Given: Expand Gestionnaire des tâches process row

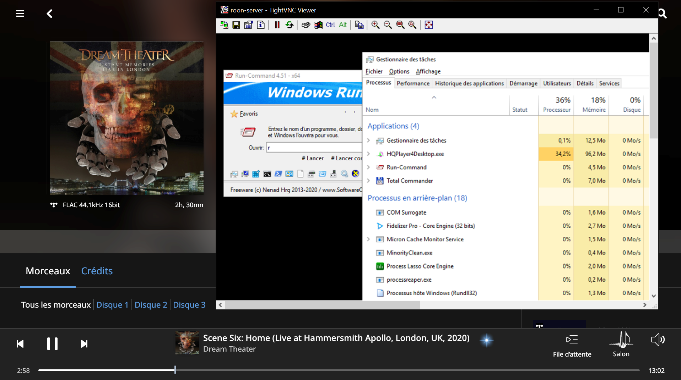Looking at the screenshot, I should (x=368, y=141).
